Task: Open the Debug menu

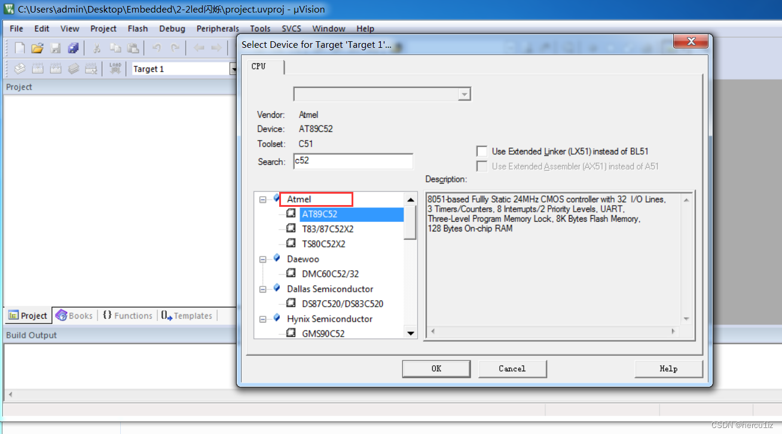Action: [172, 28]
